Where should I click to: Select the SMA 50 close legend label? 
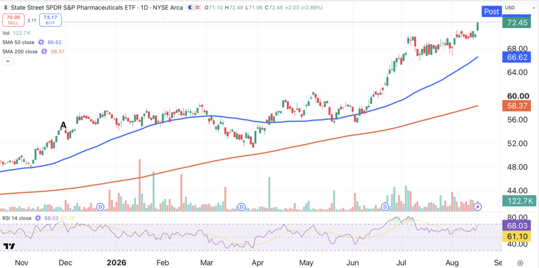click(x=18, y=42)
